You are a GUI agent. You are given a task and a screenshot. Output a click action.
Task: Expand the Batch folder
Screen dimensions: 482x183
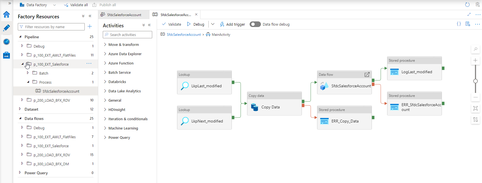pyautogui.click(x=28, y=73)
